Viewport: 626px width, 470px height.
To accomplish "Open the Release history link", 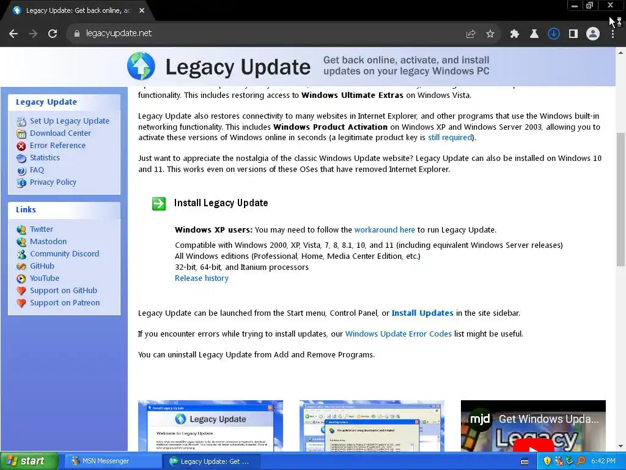I will (202, 278).
